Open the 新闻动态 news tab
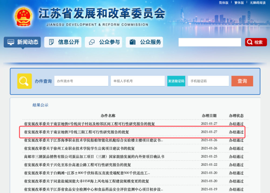The height and width of the screenshot is (193, 270). click(22, 42)
